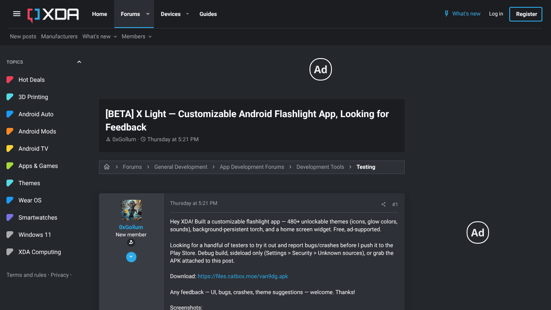The height and width of the screenshot is (310, 551).
Task: Open App Development Forums breadcrumb link
Action: (x=252, y=167)
